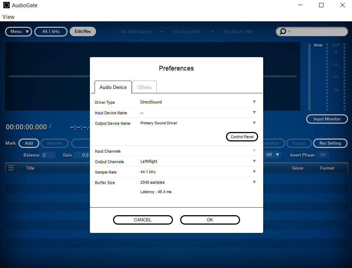Click the Control Panel button
This screenshot has width=352, height=268.
coord(242,137)
